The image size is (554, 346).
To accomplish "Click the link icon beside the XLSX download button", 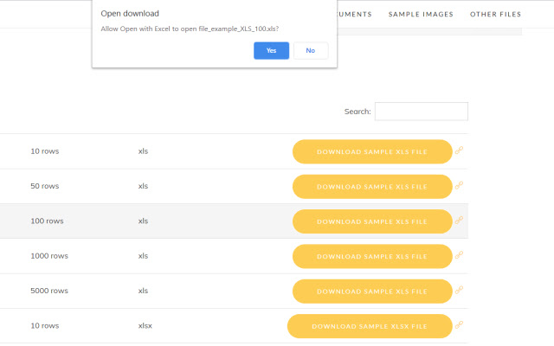I will click(x=460, y=326).
